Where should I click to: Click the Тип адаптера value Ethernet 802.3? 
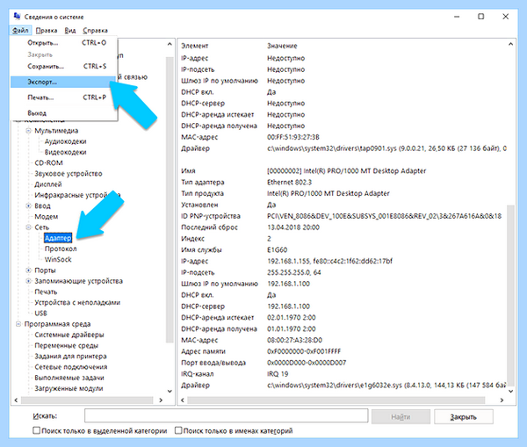point(289,182)
